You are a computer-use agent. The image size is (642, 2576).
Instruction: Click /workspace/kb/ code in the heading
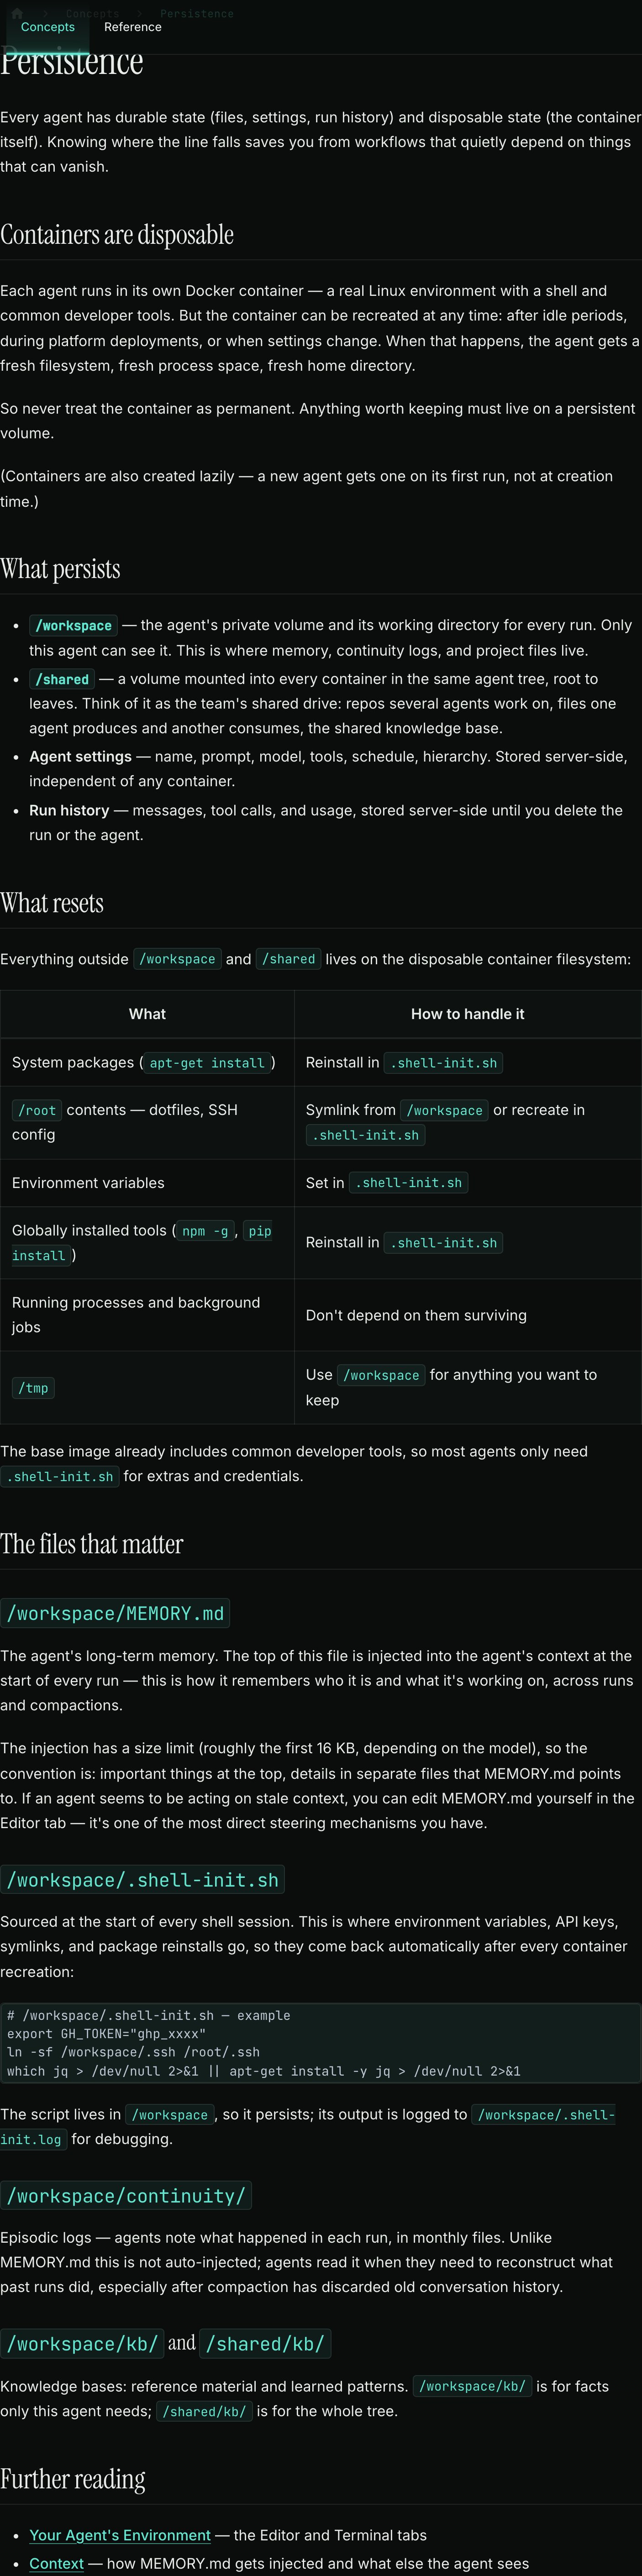[82, 2343]
